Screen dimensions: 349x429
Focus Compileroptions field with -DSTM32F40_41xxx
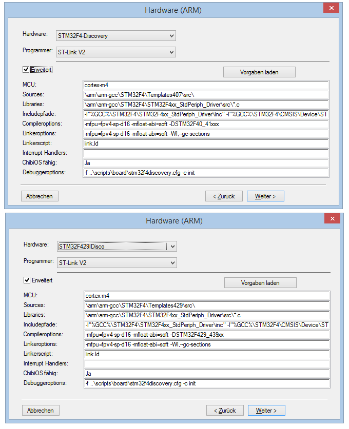point(206,124)
